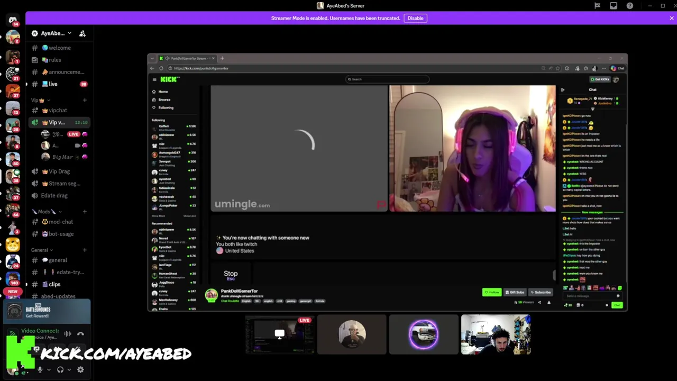677x381 pixels.
Task: Click Get KICKs in streamed Kick header
Action: click(x=601, y=79)
